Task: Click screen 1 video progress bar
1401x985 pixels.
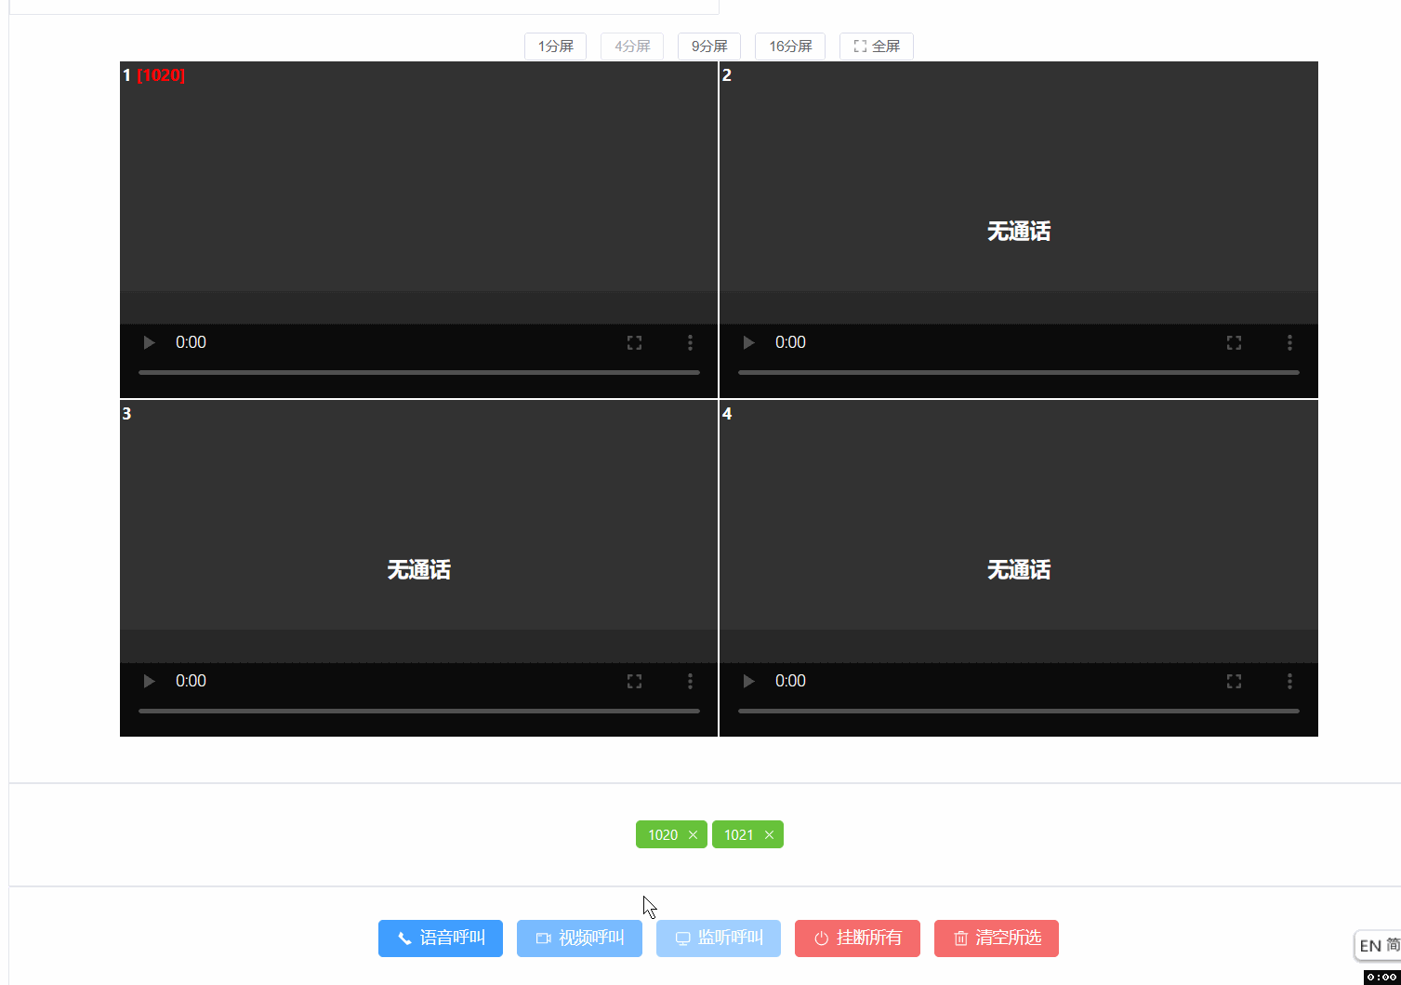Action: 419,372
